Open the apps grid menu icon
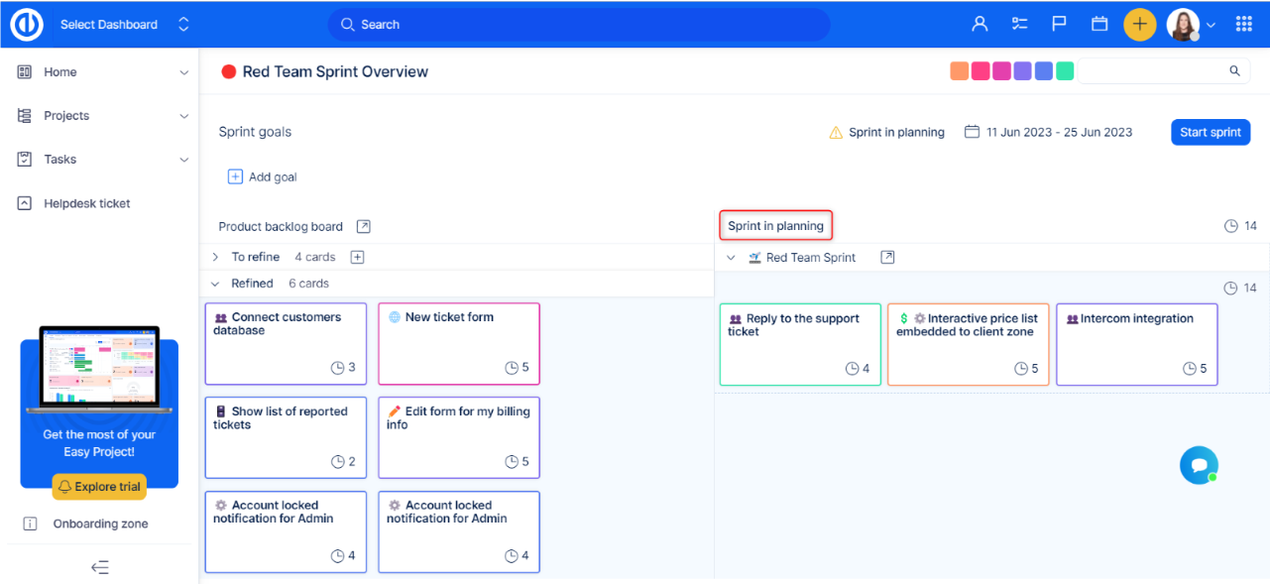 tap(1243, 24)
